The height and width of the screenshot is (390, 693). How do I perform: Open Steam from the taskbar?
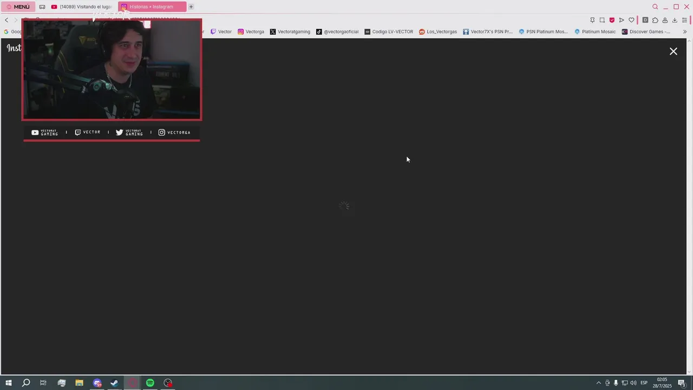point(115,383)
